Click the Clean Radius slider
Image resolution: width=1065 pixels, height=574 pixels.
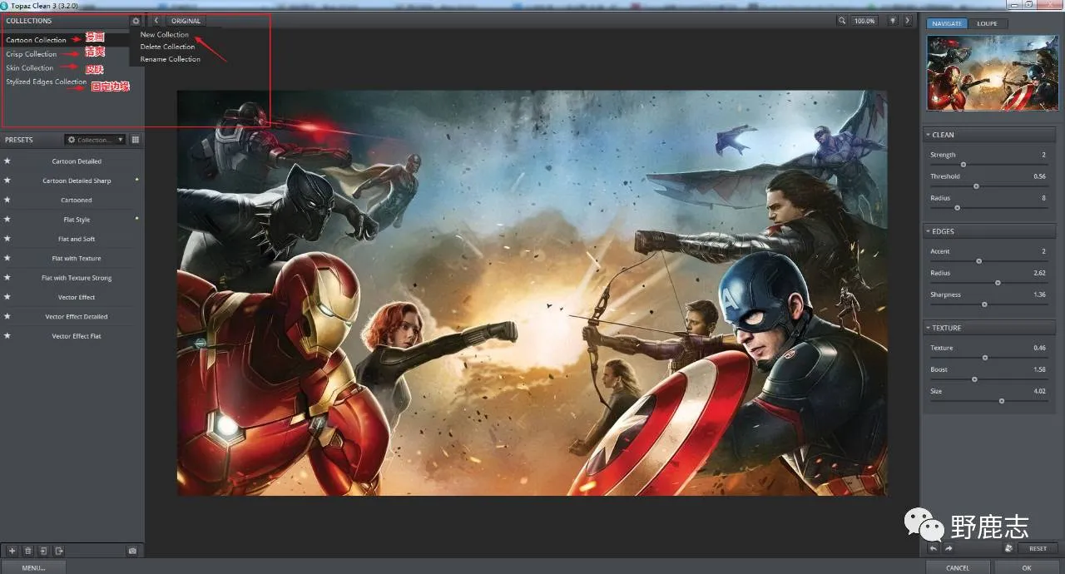(988, 208)
